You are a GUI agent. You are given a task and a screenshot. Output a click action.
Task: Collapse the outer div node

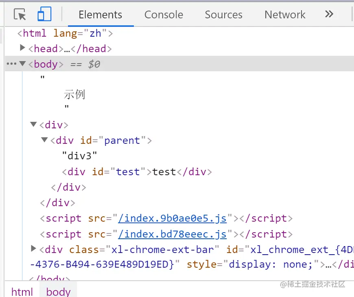click(33, 124)
